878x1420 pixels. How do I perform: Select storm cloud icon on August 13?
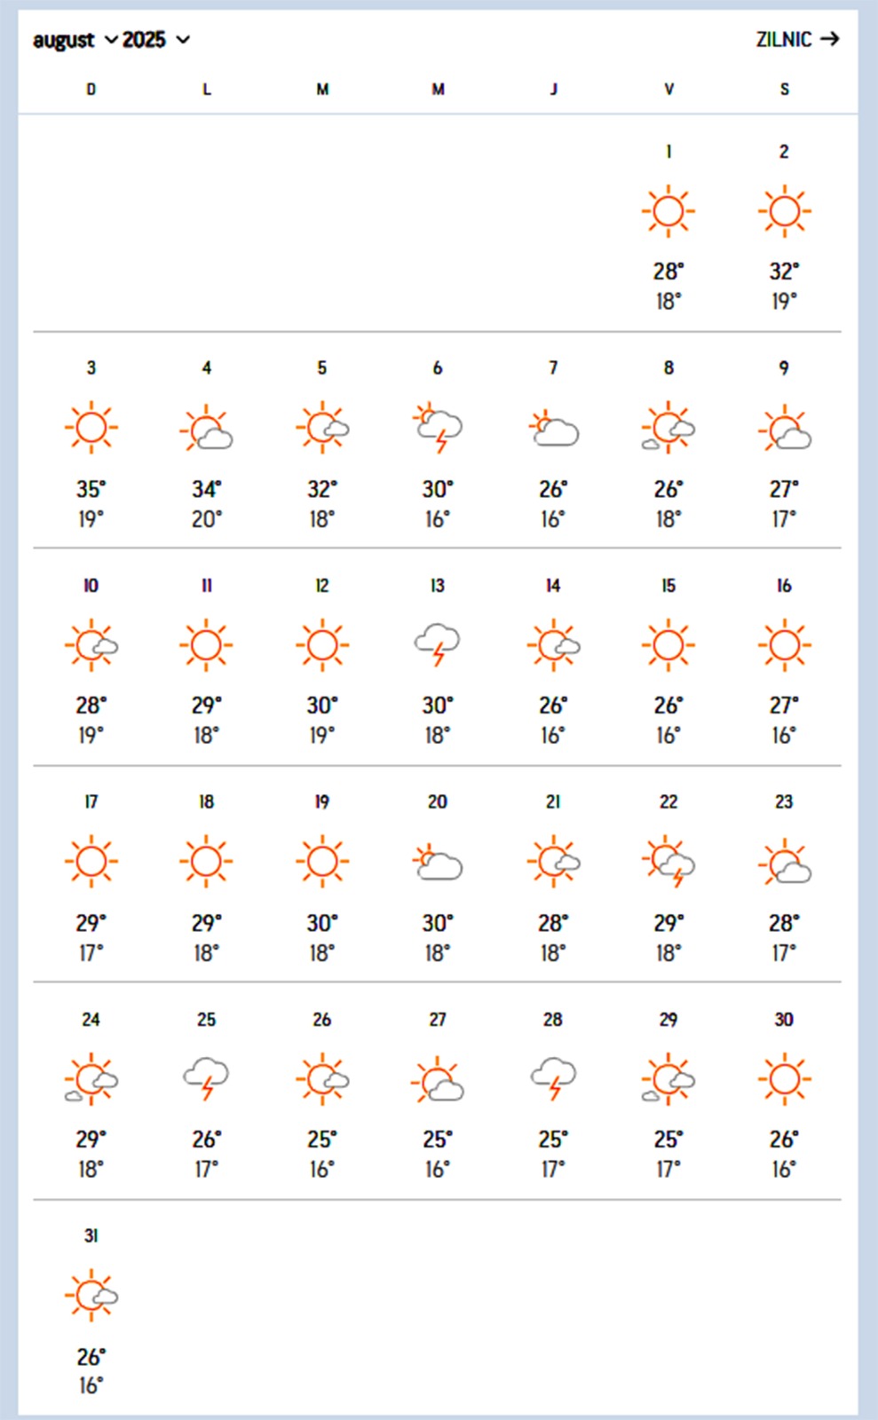(438, 644)
